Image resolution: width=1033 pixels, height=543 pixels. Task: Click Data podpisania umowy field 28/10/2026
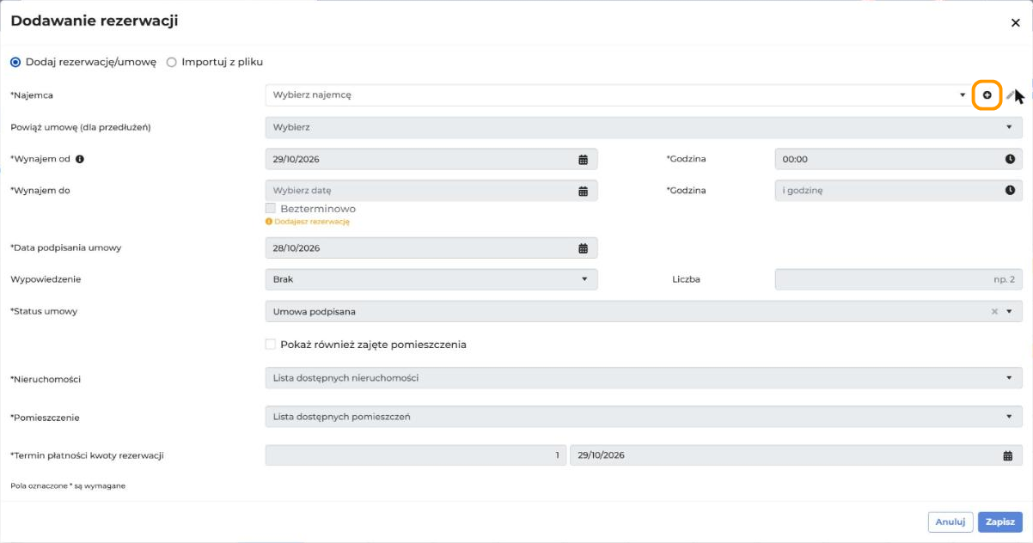point(431,248)
